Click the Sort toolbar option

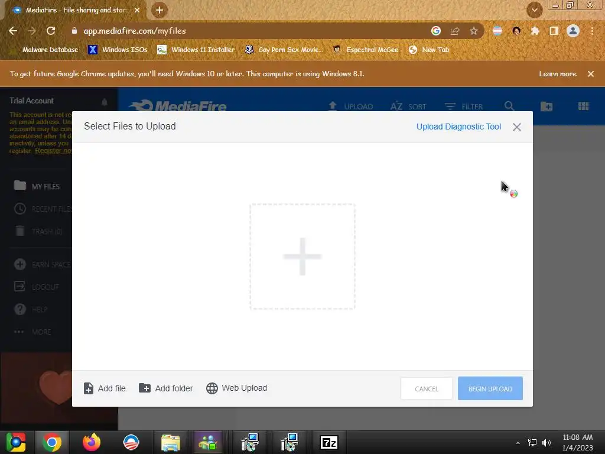click(x=408, y=106)
